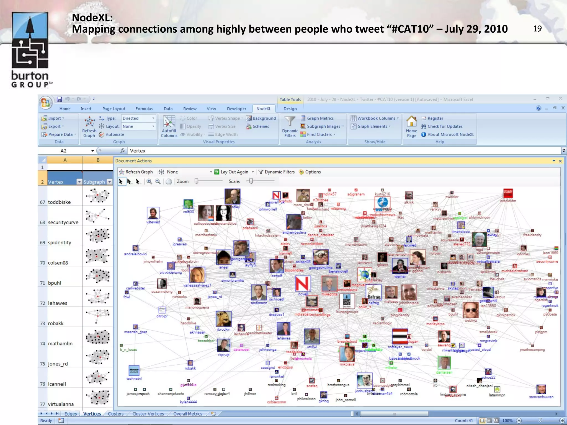Click the Excel Help question icon

point(538,108)
